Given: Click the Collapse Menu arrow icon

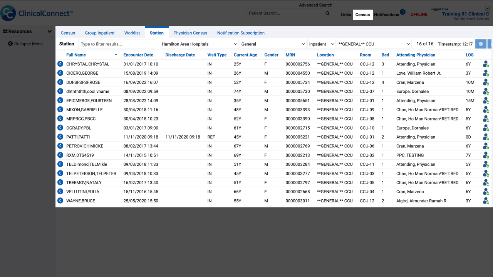Looking at the screenshot, I should tap(10, 44).
